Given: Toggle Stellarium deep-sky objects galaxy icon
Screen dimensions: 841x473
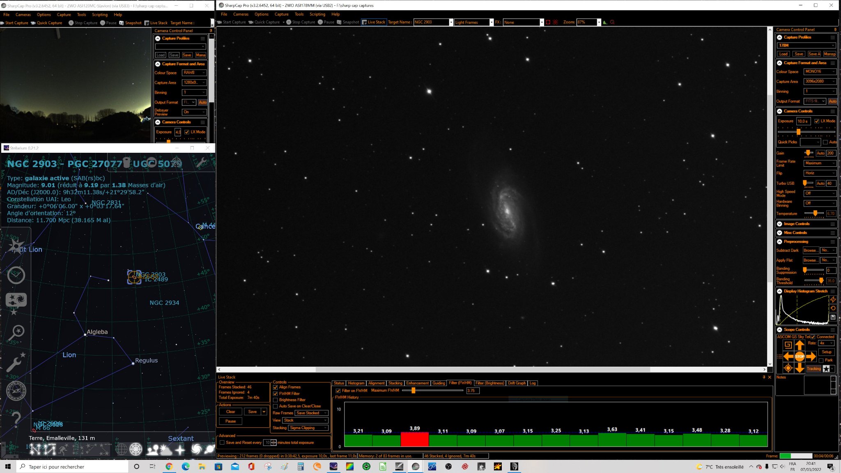Looking at the screenshot, I should click(x=196, y=450).
